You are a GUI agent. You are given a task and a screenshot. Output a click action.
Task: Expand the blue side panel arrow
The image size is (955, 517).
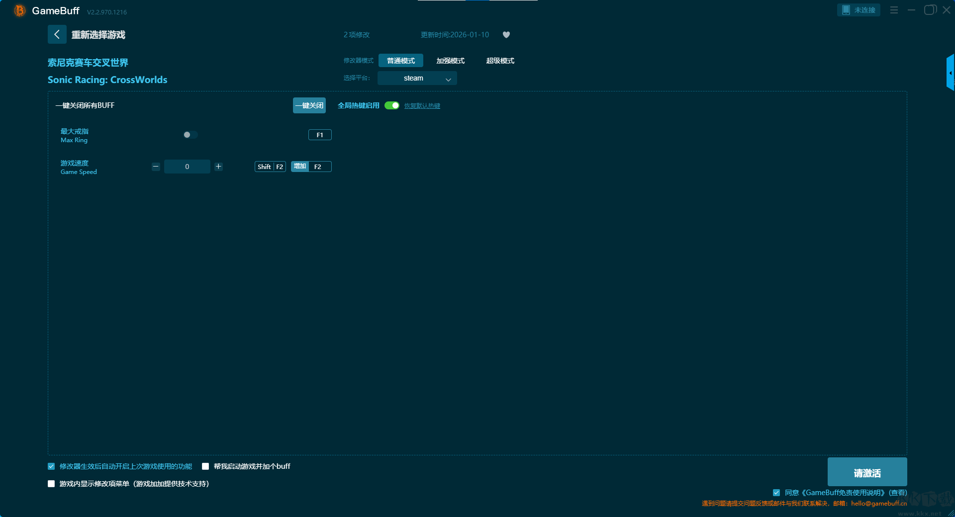950,73
